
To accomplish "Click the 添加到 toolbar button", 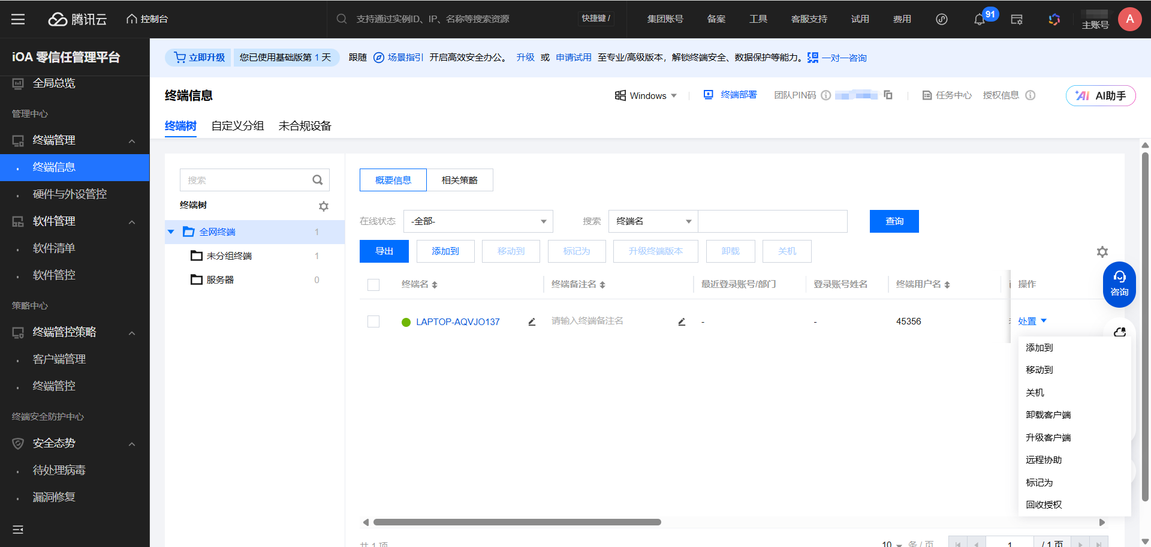I will click(x=445, y=251).
